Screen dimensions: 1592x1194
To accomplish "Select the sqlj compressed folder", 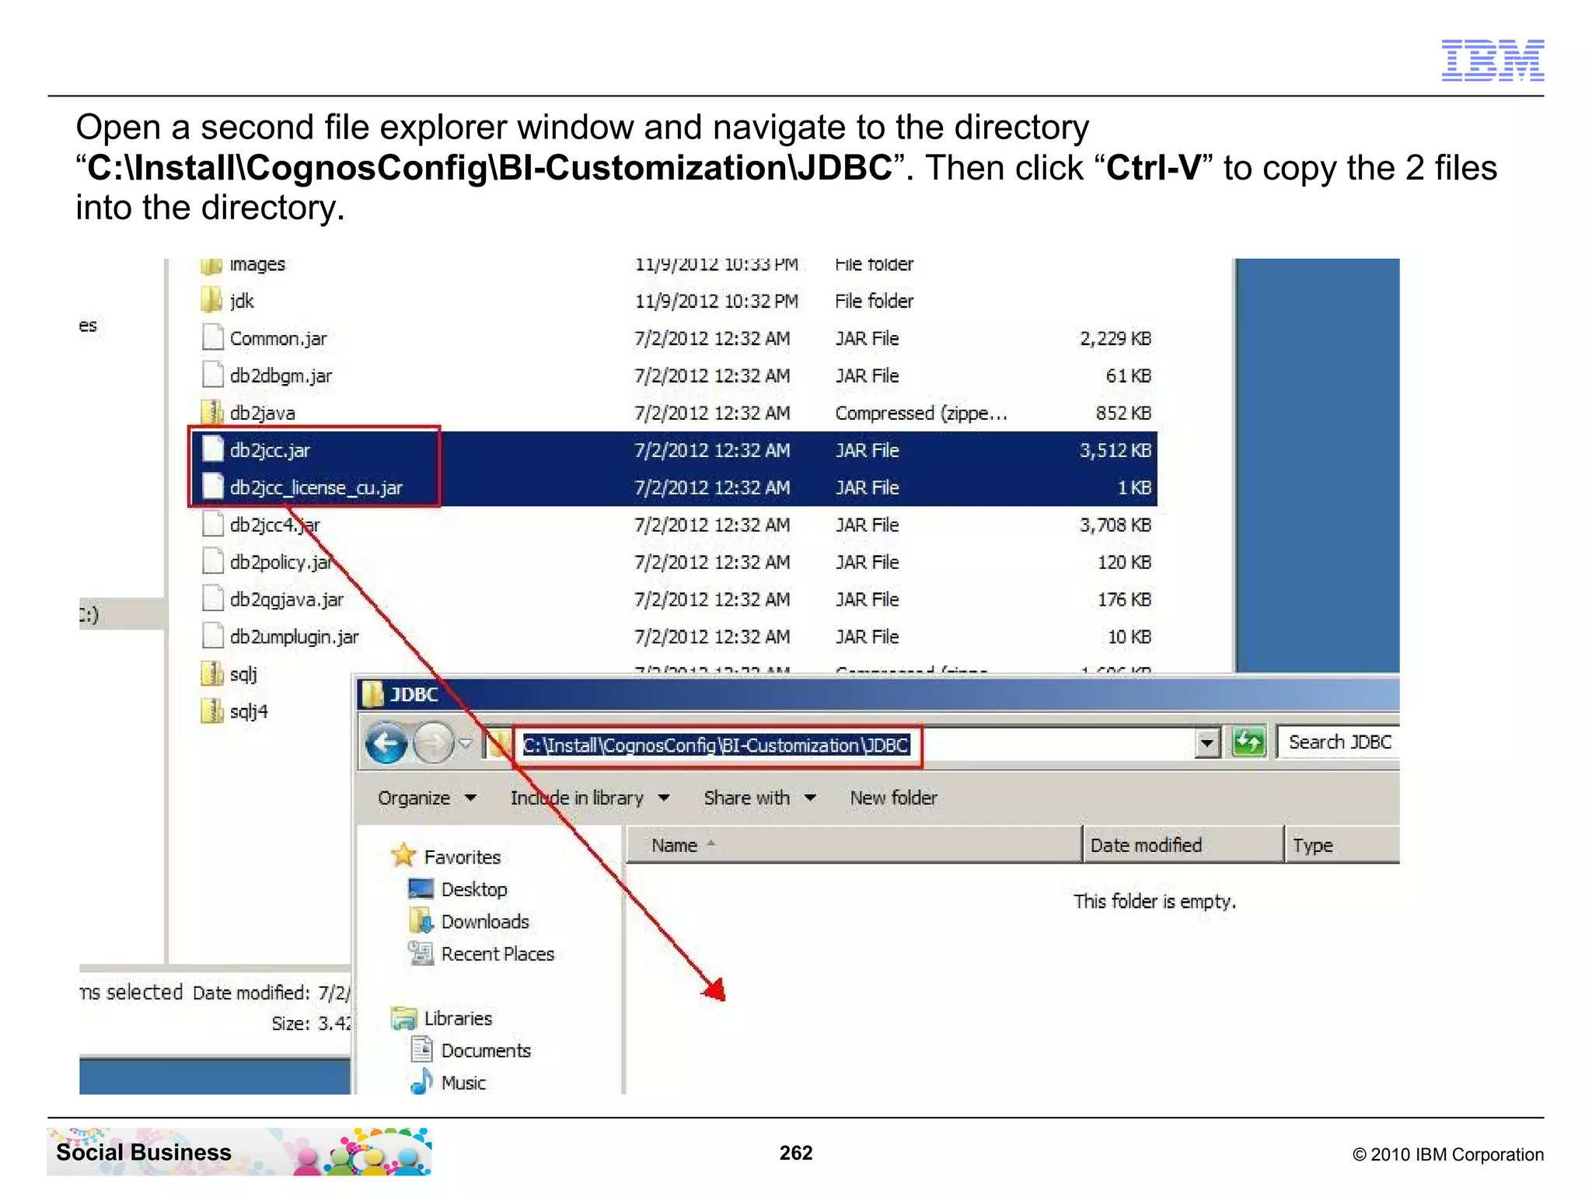I will (x=243, y=674).
